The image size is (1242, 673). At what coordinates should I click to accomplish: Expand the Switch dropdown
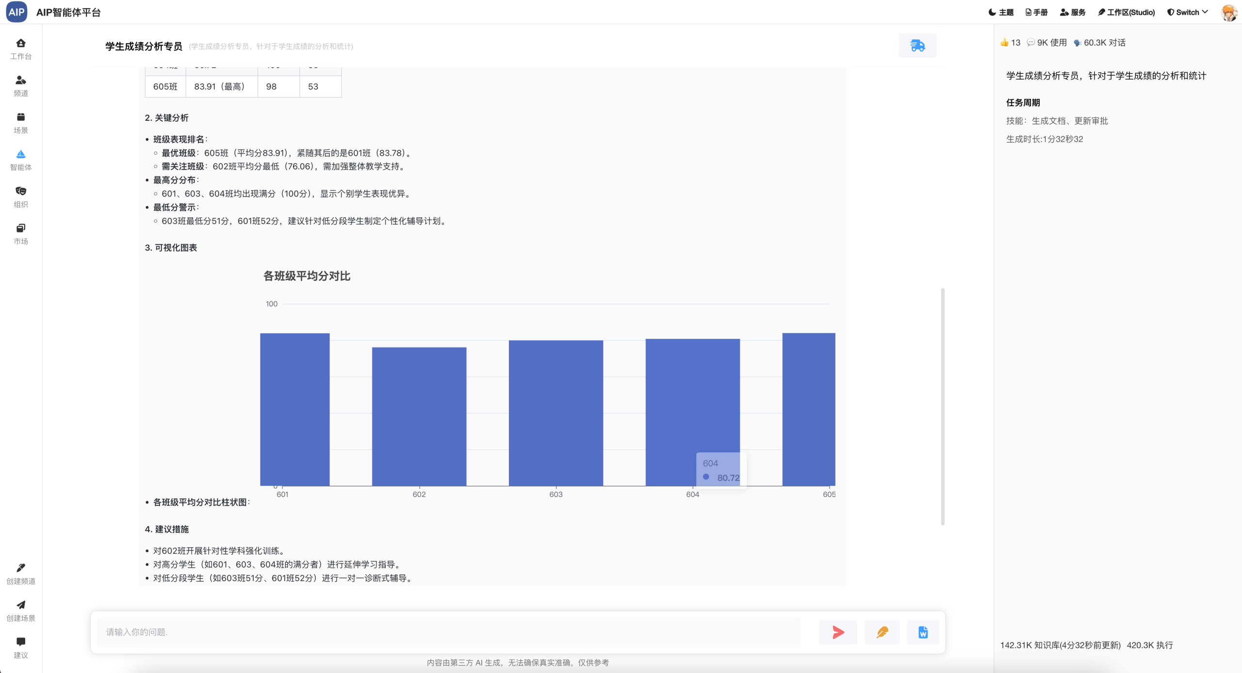[1187, 12]
